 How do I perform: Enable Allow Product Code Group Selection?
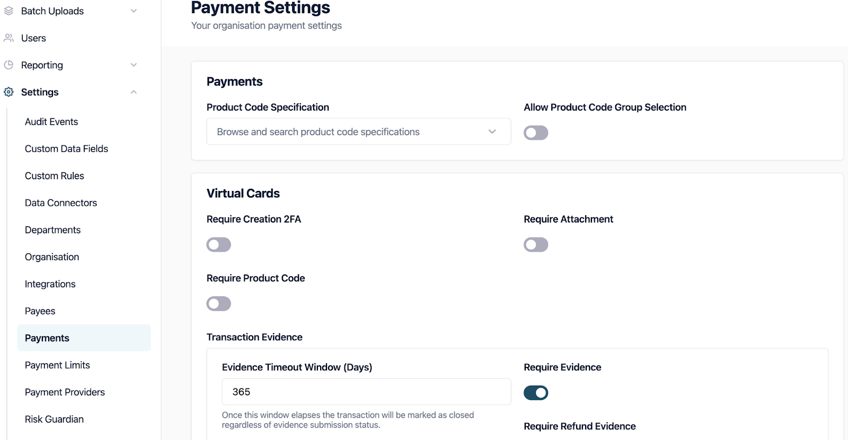(536, 133)
